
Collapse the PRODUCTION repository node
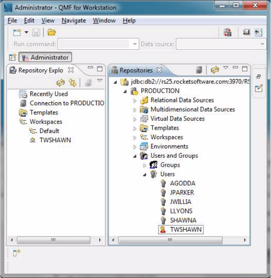[125, 92]
